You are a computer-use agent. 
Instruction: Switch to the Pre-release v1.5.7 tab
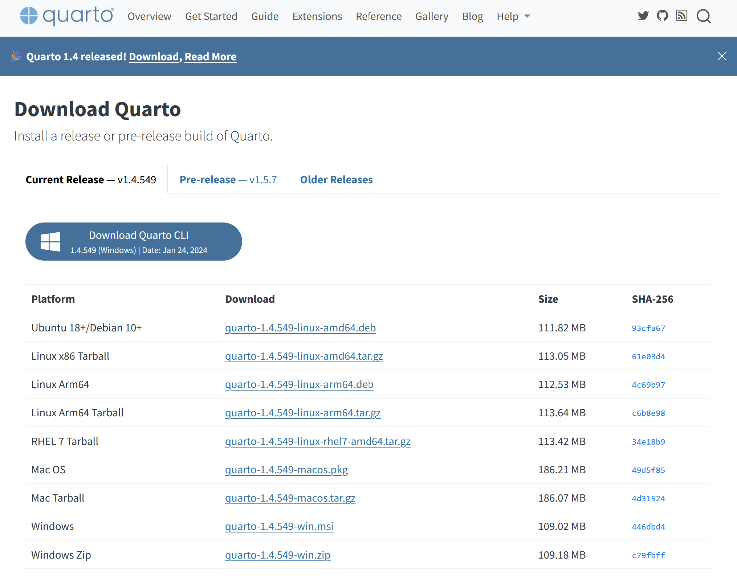(228, 180)
